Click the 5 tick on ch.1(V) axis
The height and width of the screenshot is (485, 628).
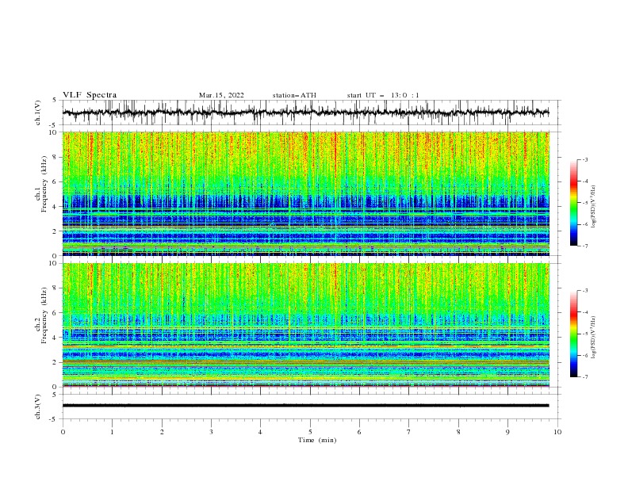click(55, 100)
